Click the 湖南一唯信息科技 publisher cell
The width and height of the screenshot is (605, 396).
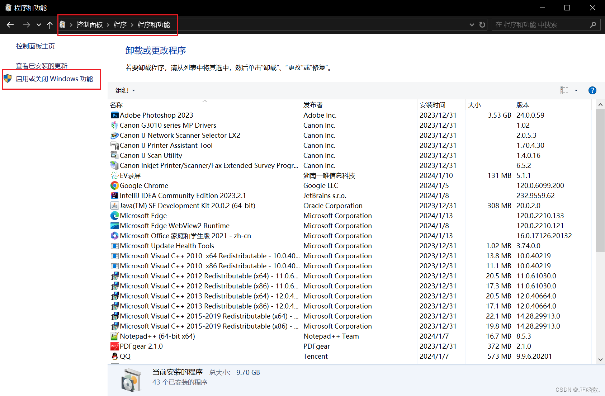coord(329,175)
